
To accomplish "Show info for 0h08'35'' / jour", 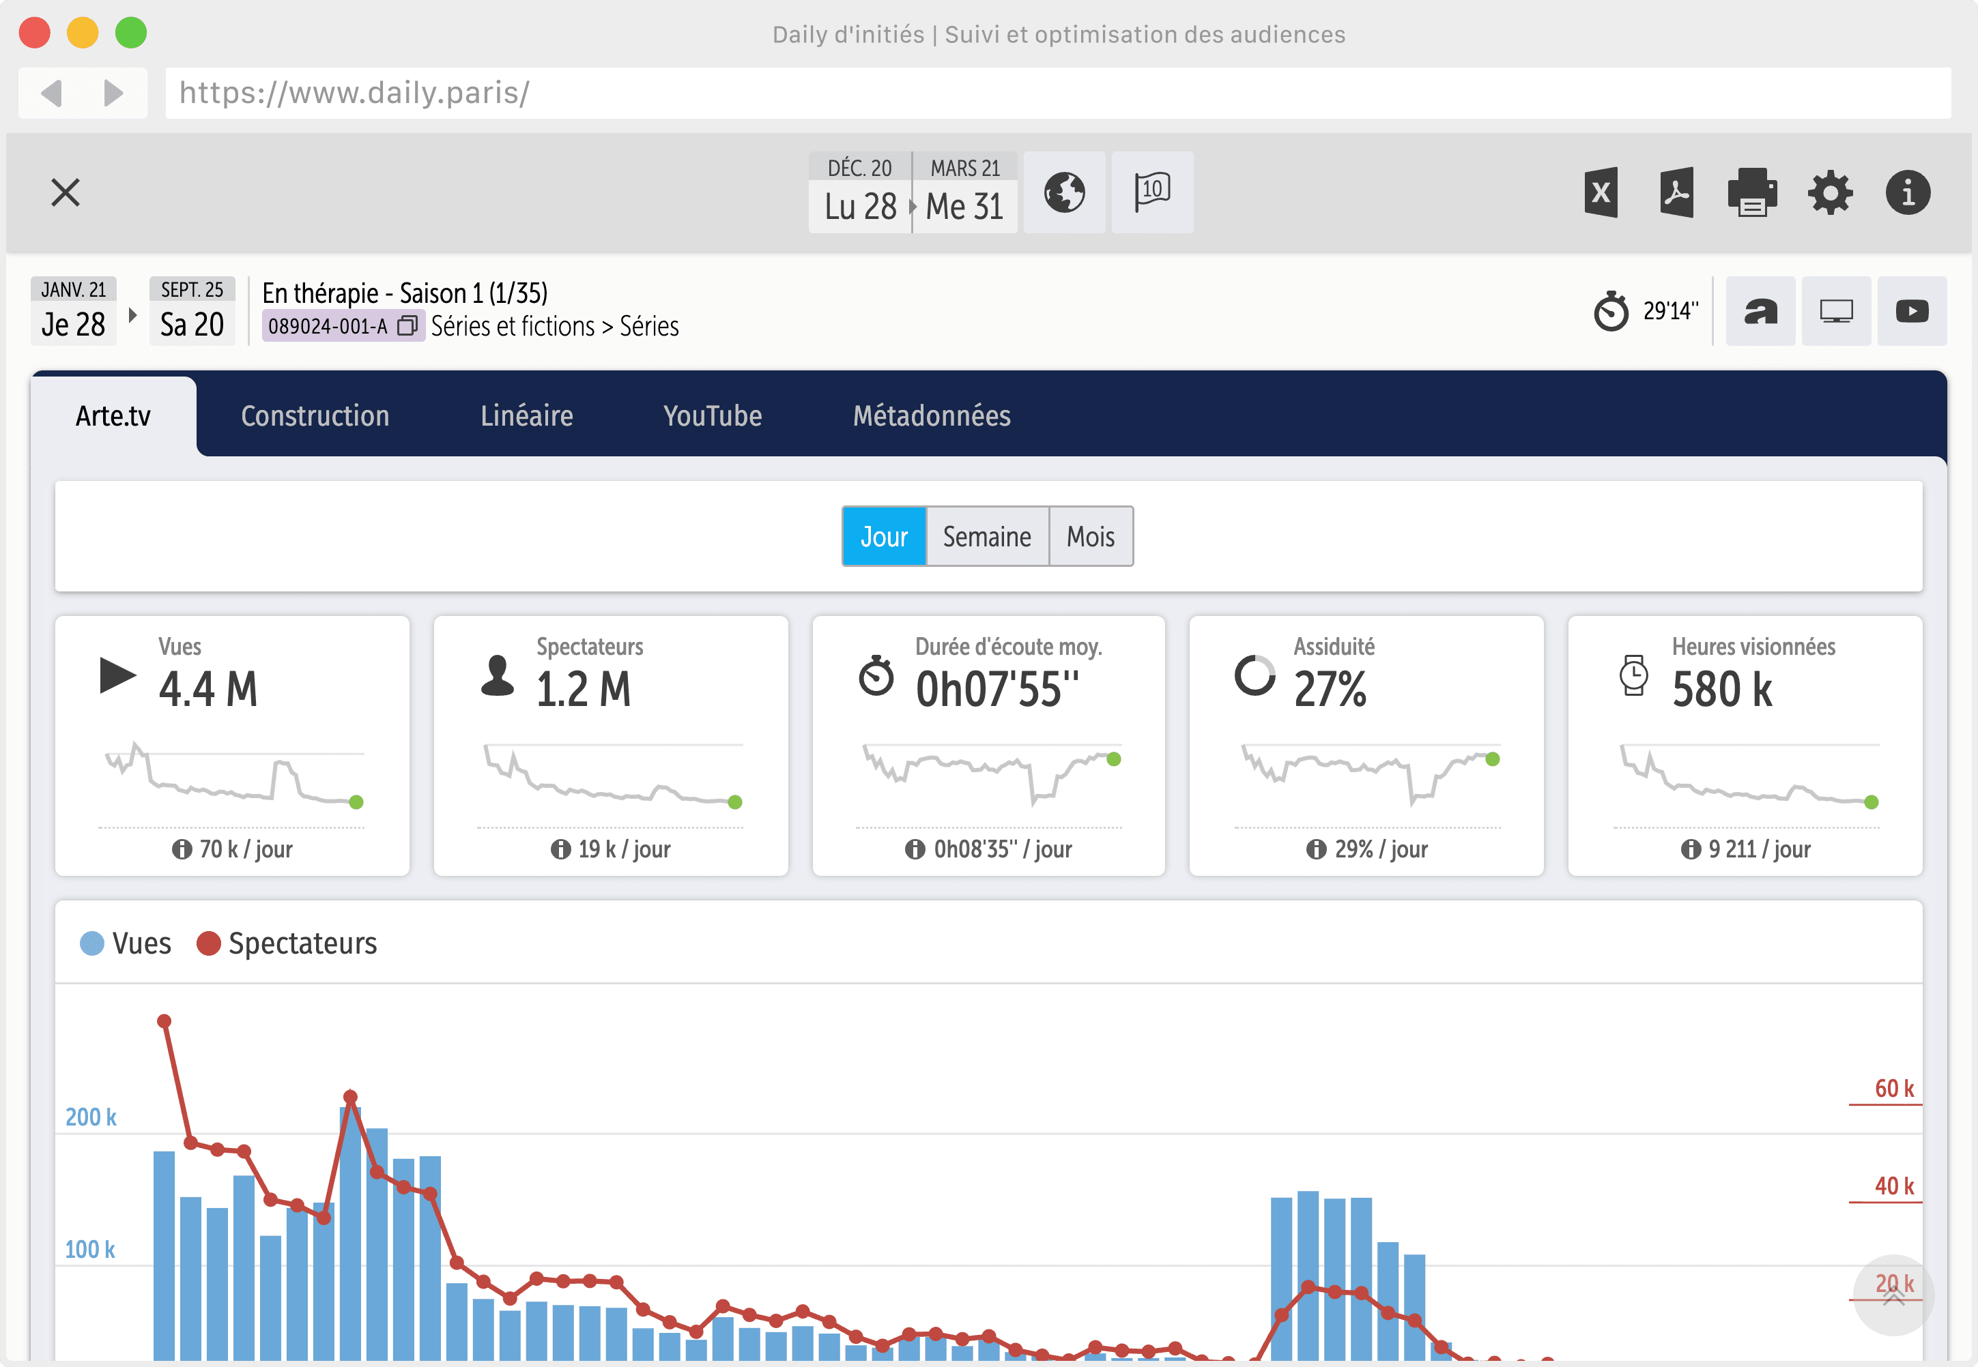I will (915, 849).
